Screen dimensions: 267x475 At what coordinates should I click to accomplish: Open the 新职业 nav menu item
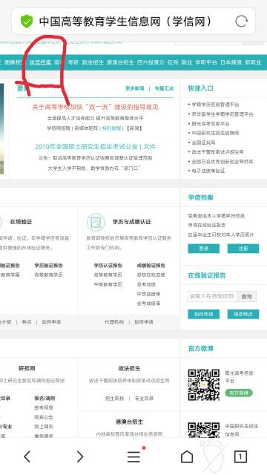tap(253, 62)
